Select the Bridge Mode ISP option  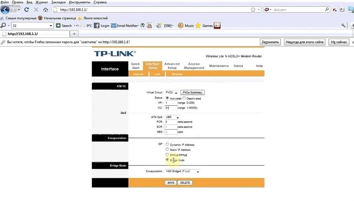click(x=167, y=160)
